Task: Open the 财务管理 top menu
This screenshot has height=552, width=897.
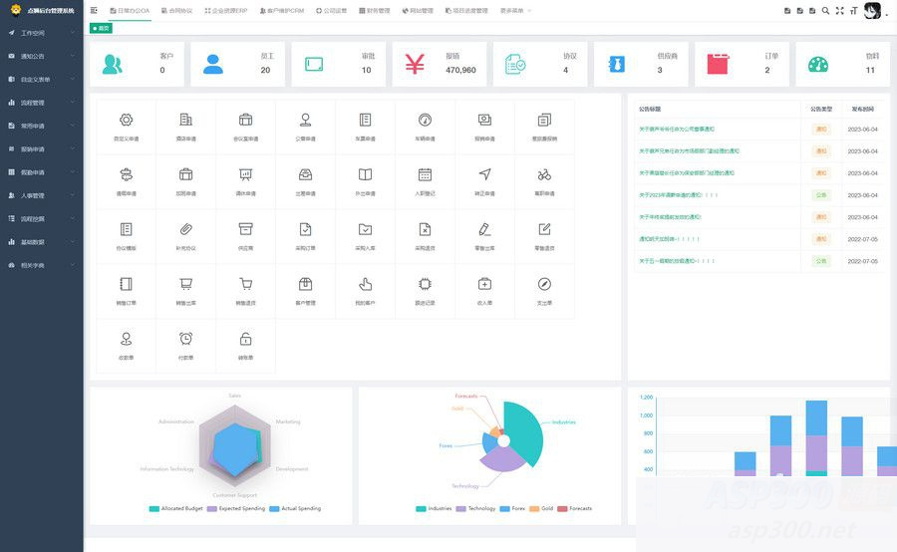Action: tap(376, 11)
